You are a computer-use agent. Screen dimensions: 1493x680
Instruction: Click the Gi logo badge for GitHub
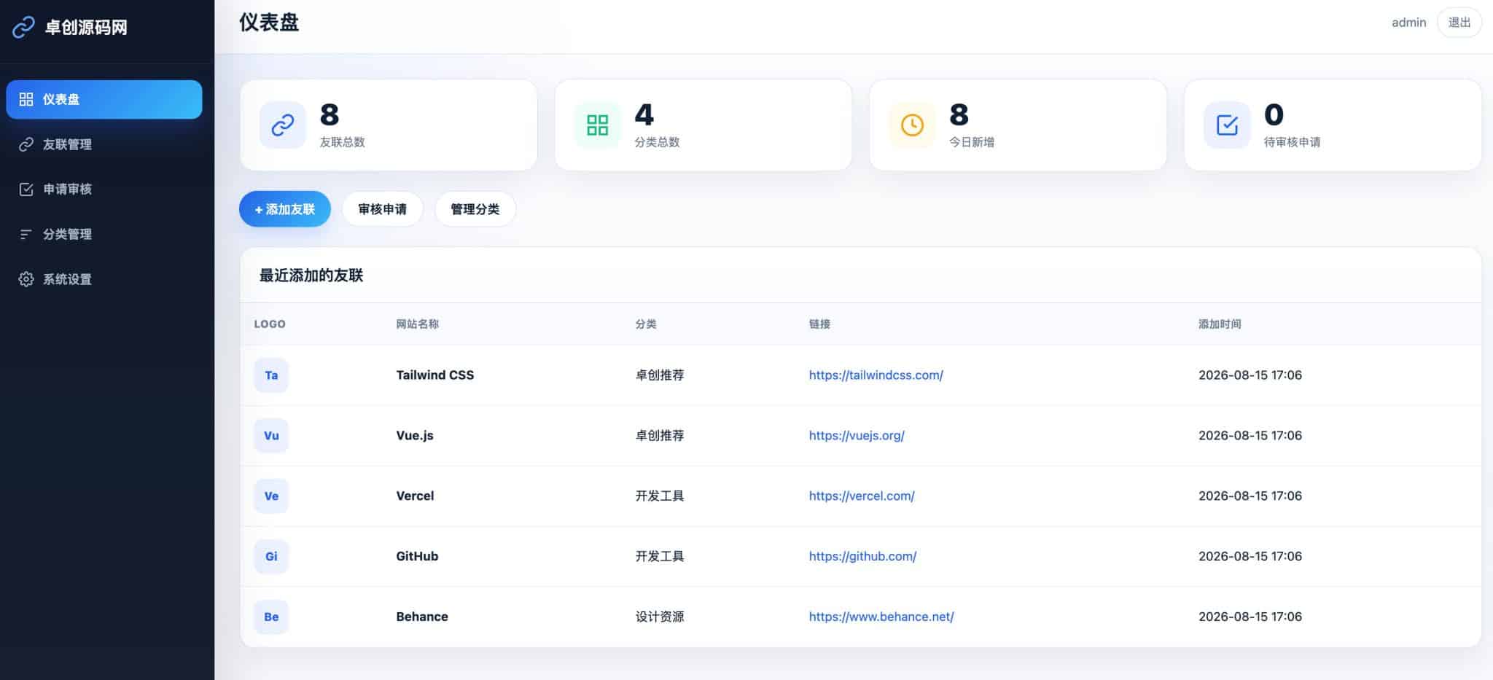coord(271,557)
